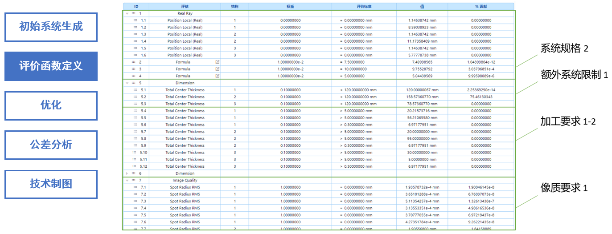Collapse the Dimension group row 5
This screenshot has height=234, width=612.
point(127,83)
